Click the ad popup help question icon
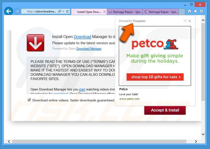 tap(185, 21)
